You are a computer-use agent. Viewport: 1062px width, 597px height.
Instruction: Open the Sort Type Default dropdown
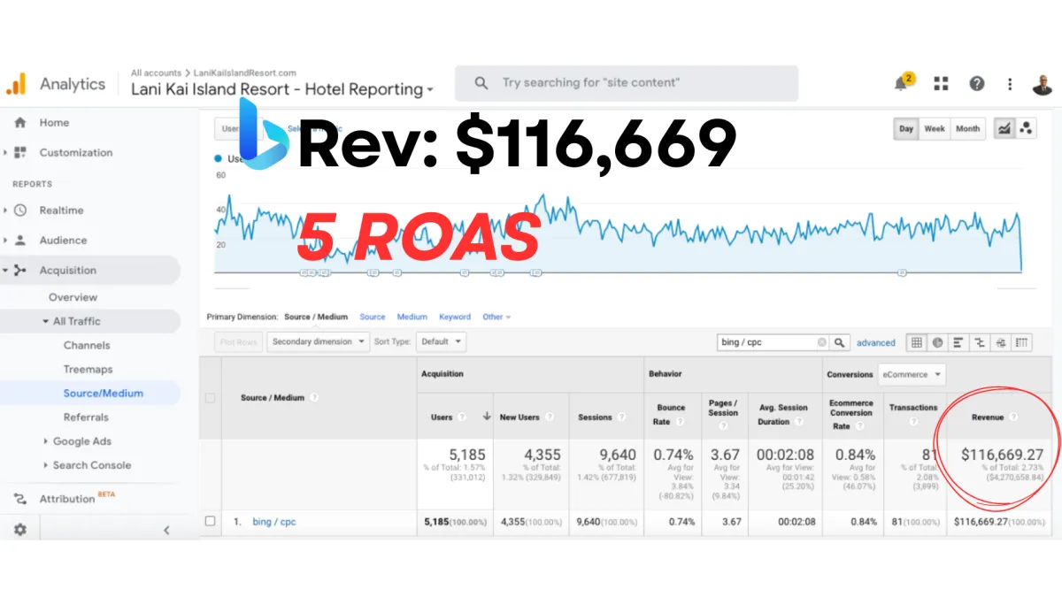(442, 341)
